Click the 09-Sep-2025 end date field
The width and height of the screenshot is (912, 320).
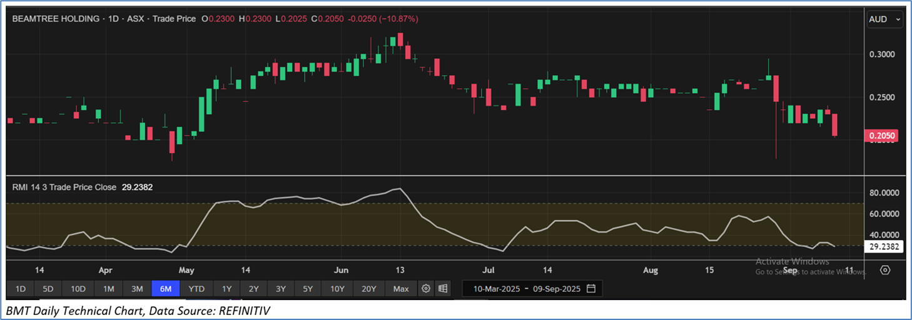(x=553, y=289)
